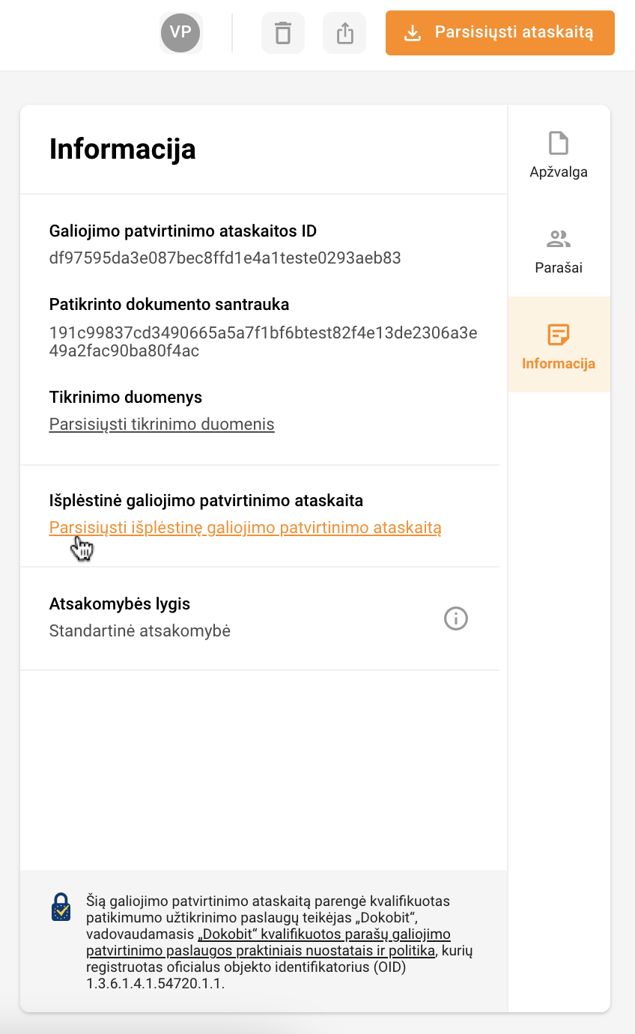
Task: Download report with Parsisiųsti ataskaitą button
Action: tap(500, 33)
